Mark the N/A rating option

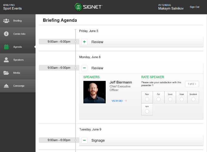coord(147,111)
